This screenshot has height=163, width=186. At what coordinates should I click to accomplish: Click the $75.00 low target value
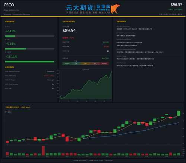pos(106,47)
